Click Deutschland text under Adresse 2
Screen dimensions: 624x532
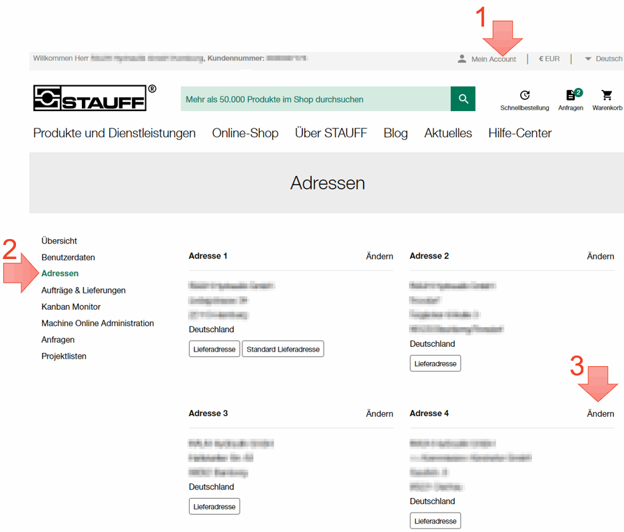[x=432, y=344]
